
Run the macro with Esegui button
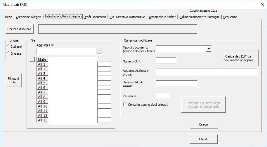[x=204, y=124]
